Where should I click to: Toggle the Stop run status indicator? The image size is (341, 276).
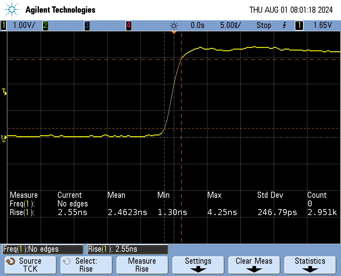(x=263, y=25)
